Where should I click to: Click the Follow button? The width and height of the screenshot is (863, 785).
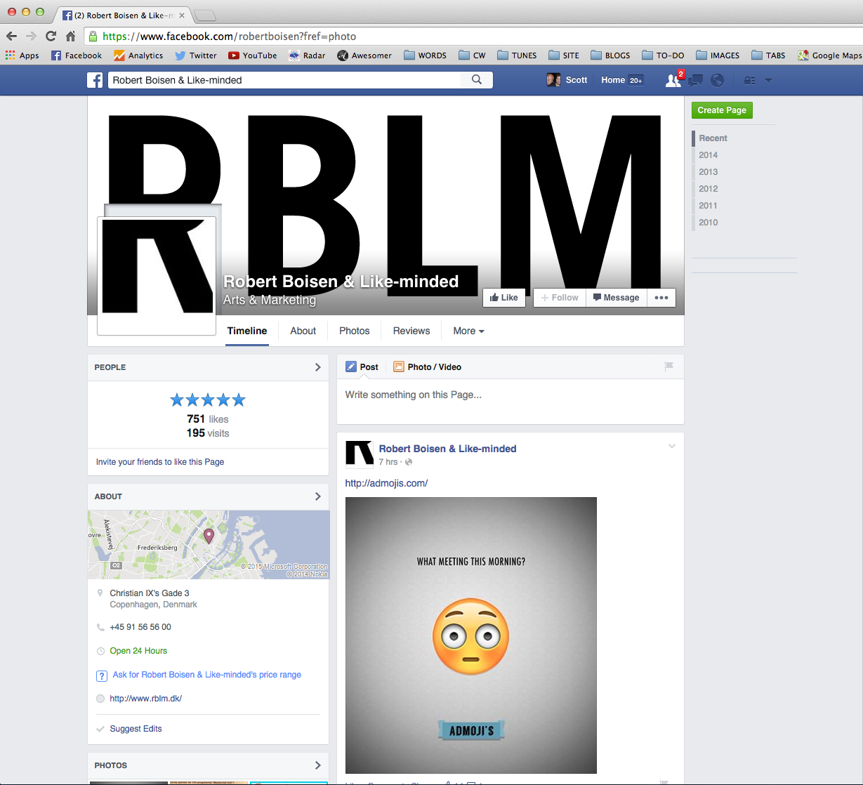point(560,298)
